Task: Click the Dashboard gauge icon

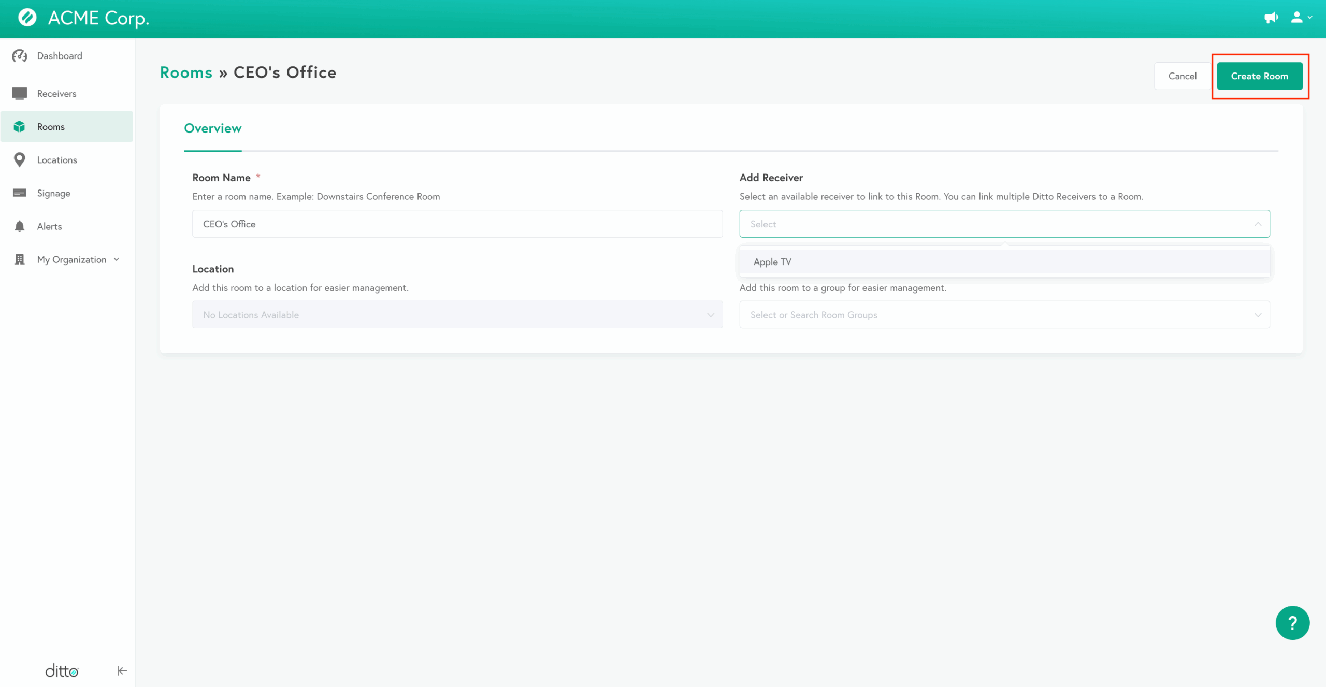Action: pyautogui.click(x=20, y=55)
